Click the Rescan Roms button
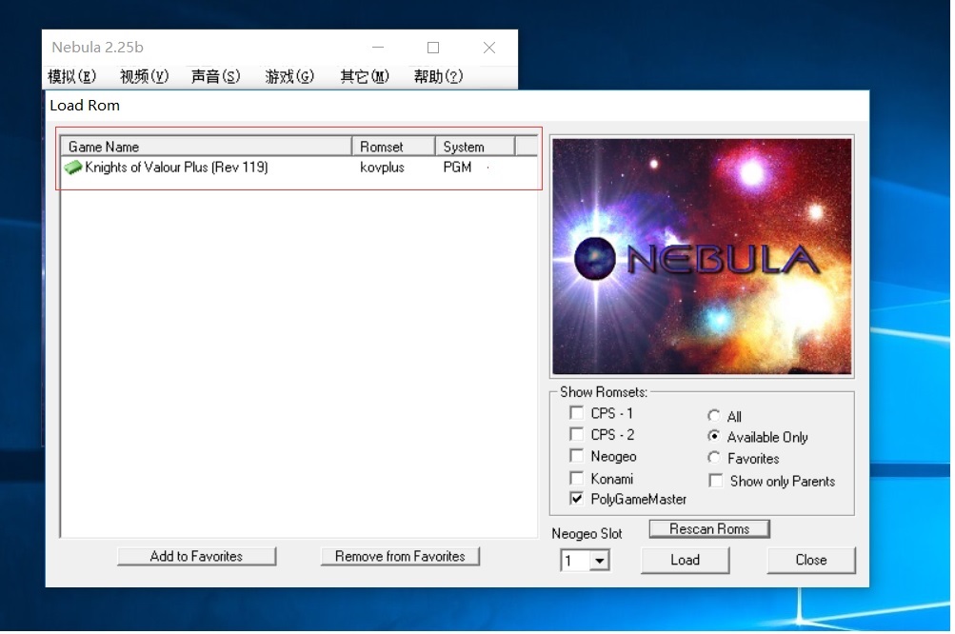The width and height of the screenshot is (955, 634). (x=709, y=528)
